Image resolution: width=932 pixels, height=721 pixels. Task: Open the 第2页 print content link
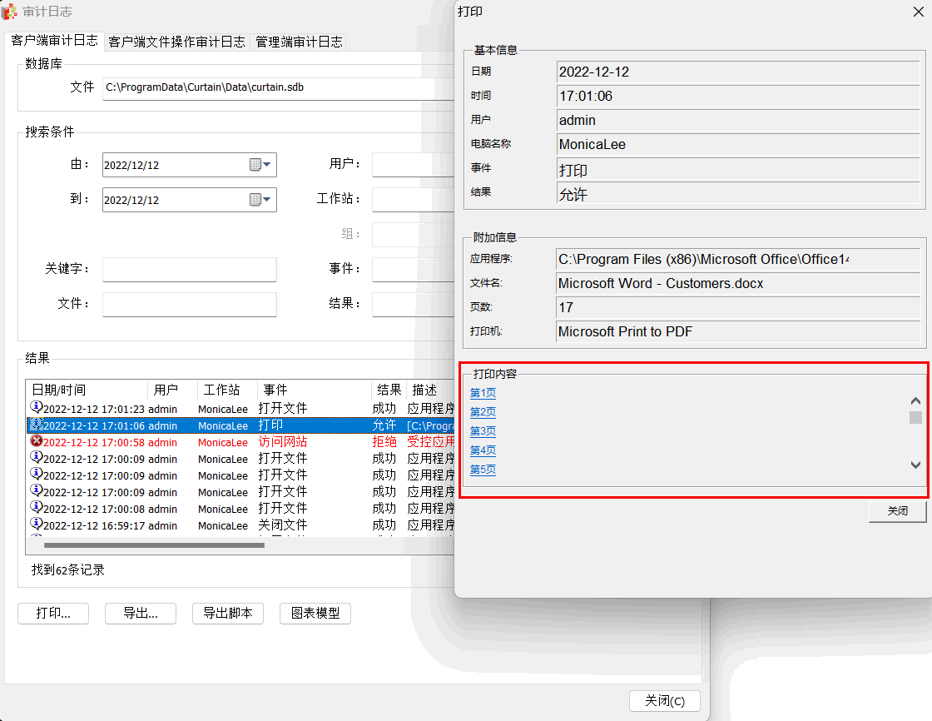click(483, 411)
